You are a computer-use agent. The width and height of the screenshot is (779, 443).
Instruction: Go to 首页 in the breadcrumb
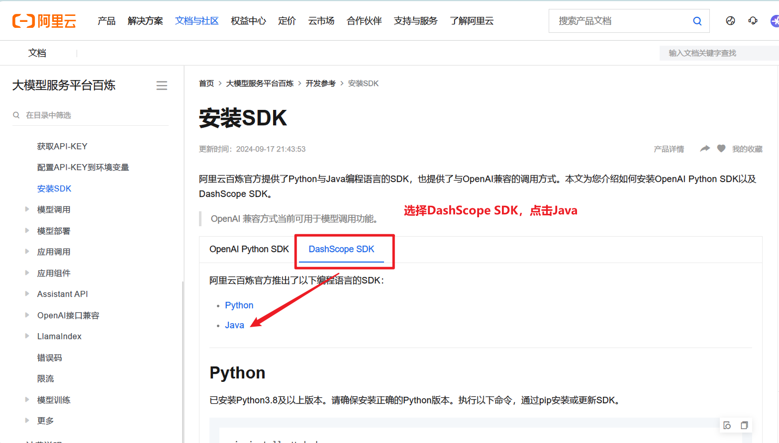(x=206, y=84)
